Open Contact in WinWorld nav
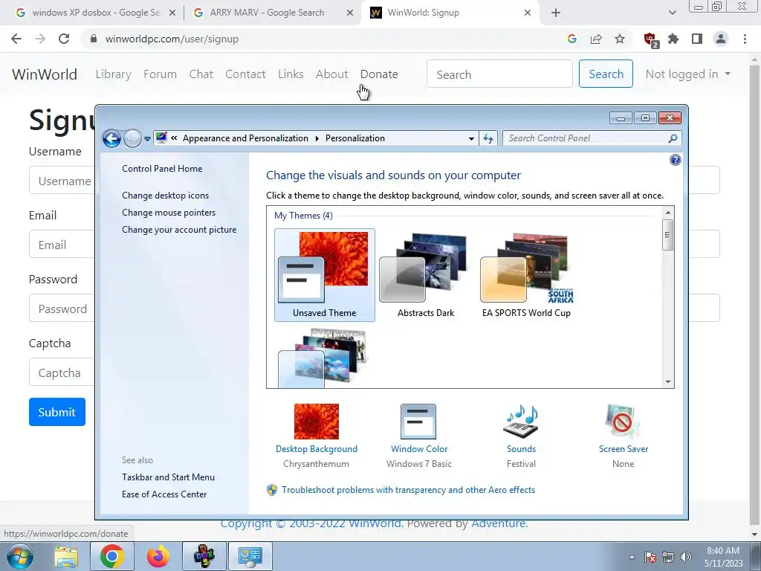This screenshot has height=571, width=761. (245, 74)
